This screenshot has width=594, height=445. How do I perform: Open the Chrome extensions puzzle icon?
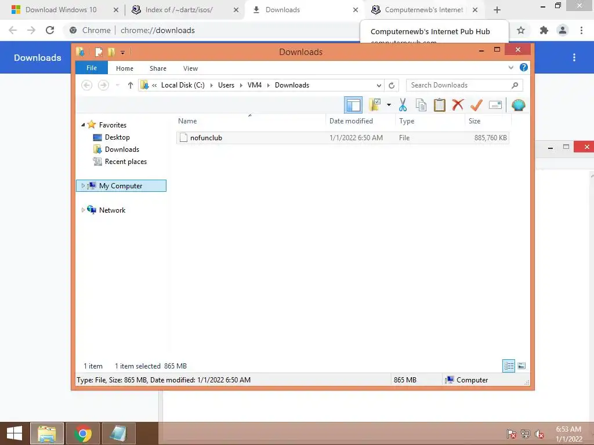click(x=544, y=30)
